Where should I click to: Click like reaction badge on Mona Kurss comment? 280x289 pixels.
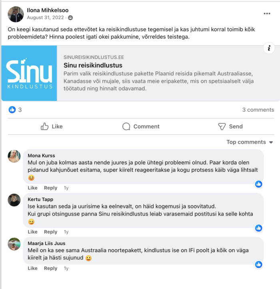click(x=258, y=184)
